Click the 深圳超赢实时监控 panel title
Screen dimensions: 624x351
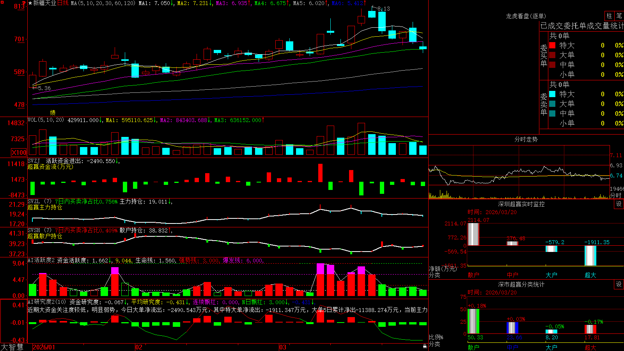(x=521, y=204)
